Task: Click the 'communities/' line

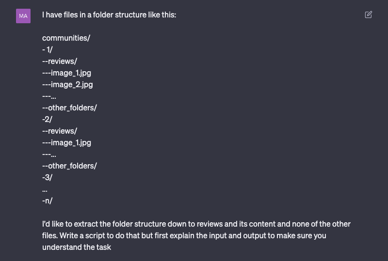Action: coord(66,38)
